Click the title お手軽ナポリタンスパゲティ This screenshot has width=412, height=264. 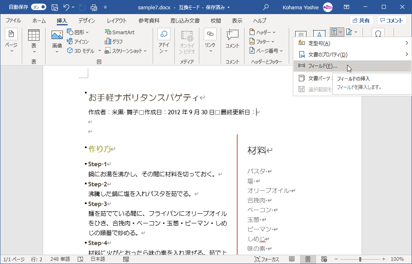coord(143,98)
